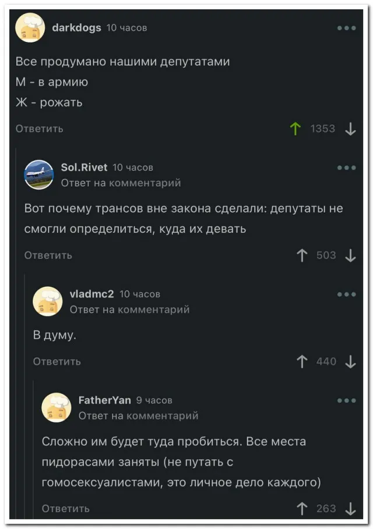Screen dimensions: 373x529
Task: Upvote the Sol.Rivet reply
Action: point(302,255)
